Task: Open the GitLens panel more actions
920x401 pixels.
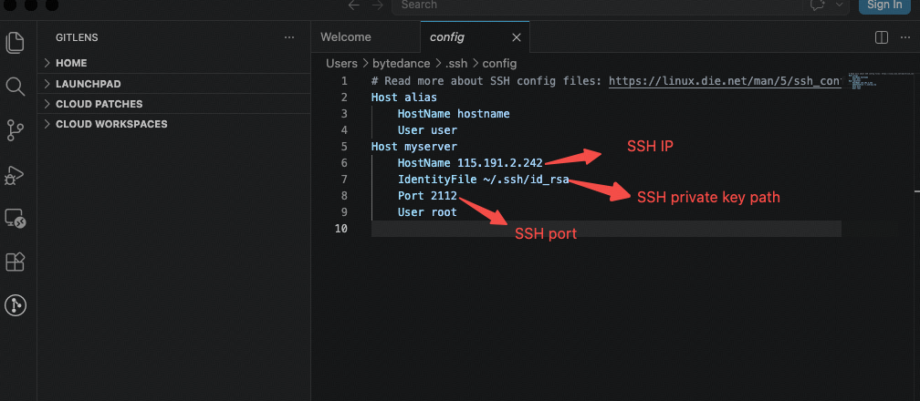Action: click(x=289, y=37)
